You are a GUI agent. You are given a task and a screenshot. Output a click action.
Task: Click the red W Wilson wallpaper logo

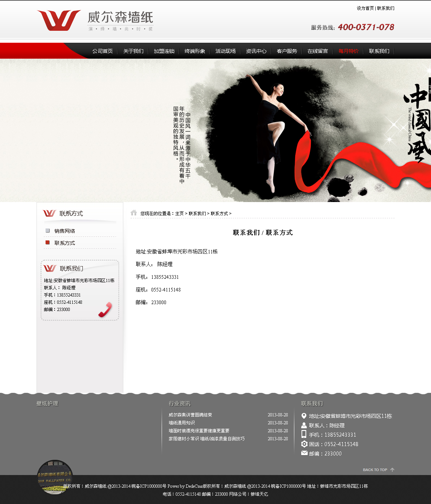(59, 20)
